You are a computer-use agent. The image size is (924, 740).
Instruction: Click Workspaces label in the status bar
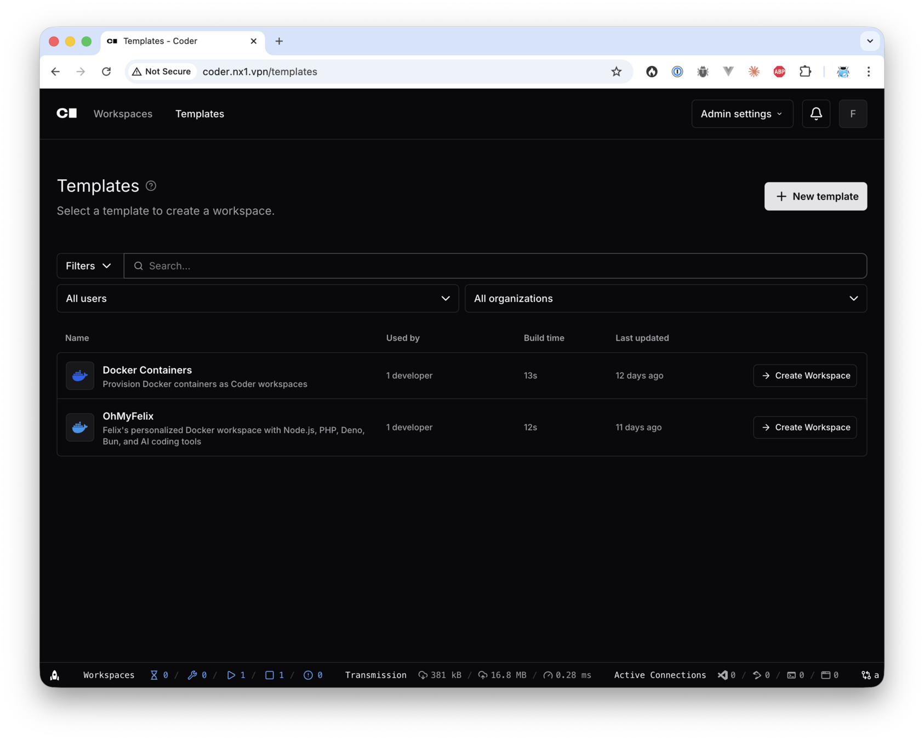[x=109, y=675]
